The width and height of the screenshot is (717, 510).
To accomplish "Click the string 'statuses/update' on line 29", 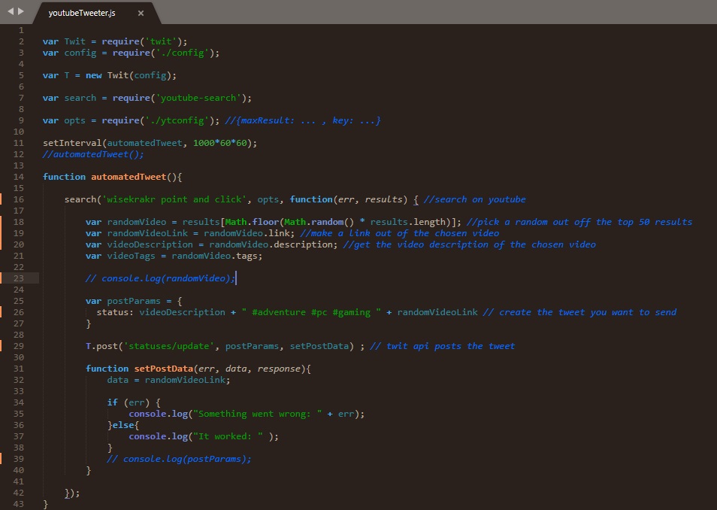I will (x=169, y=346).
